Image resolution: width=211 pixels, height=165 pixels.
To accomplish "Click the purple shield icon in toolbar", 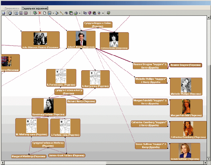I will click(x=89, y=13).
